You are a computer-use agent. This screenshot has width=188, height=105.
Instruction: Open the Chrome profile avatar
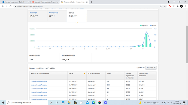pos(181,6)
